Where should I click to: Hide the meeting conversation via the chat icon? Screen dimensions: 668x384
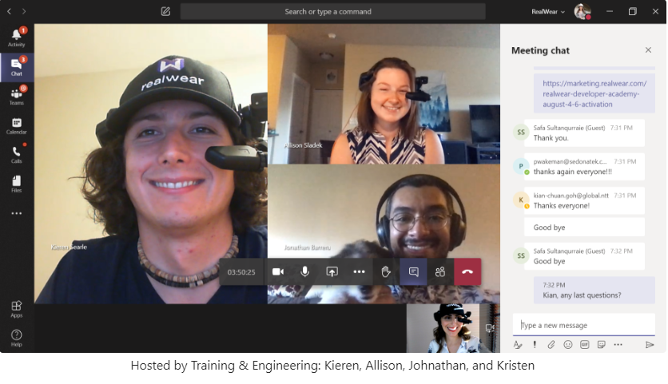pyautogui.click(x=413, y=272)
